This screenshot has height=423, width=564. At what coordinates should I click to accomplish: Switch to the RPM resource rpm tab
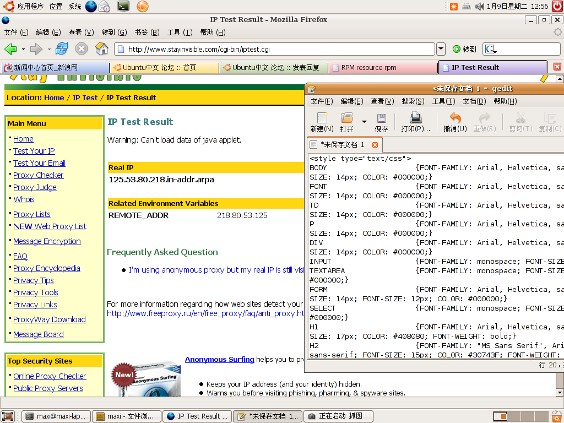click(x=382, y=67)
